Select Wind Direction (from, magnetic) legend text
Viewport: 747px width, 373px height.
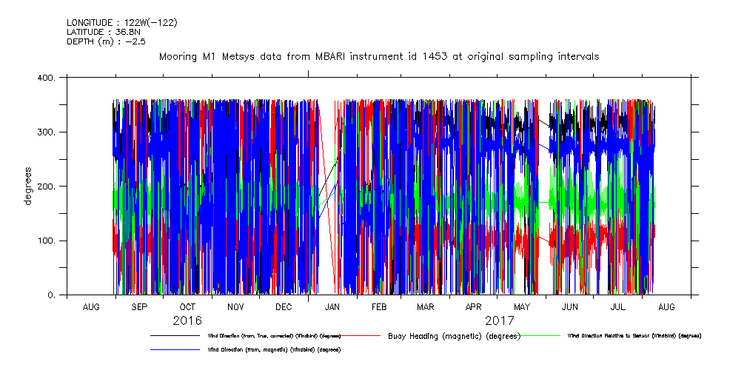click(274, 349)
